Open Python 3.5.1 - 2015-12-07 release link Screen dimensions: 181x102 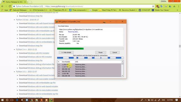(26, 72)
